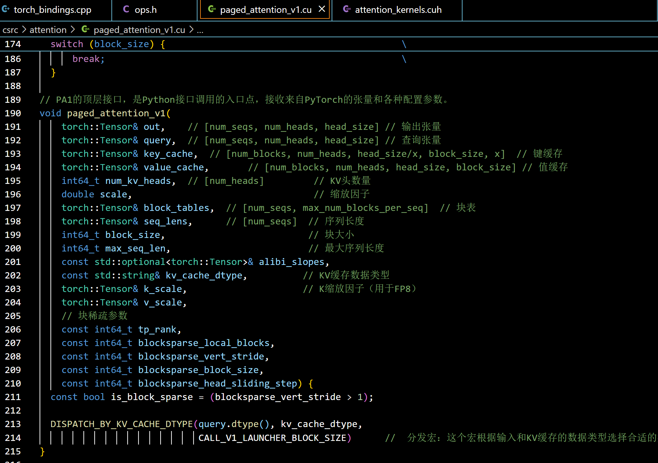
Task: Click the C icon on ops.h tab
Action: (126, 9)
